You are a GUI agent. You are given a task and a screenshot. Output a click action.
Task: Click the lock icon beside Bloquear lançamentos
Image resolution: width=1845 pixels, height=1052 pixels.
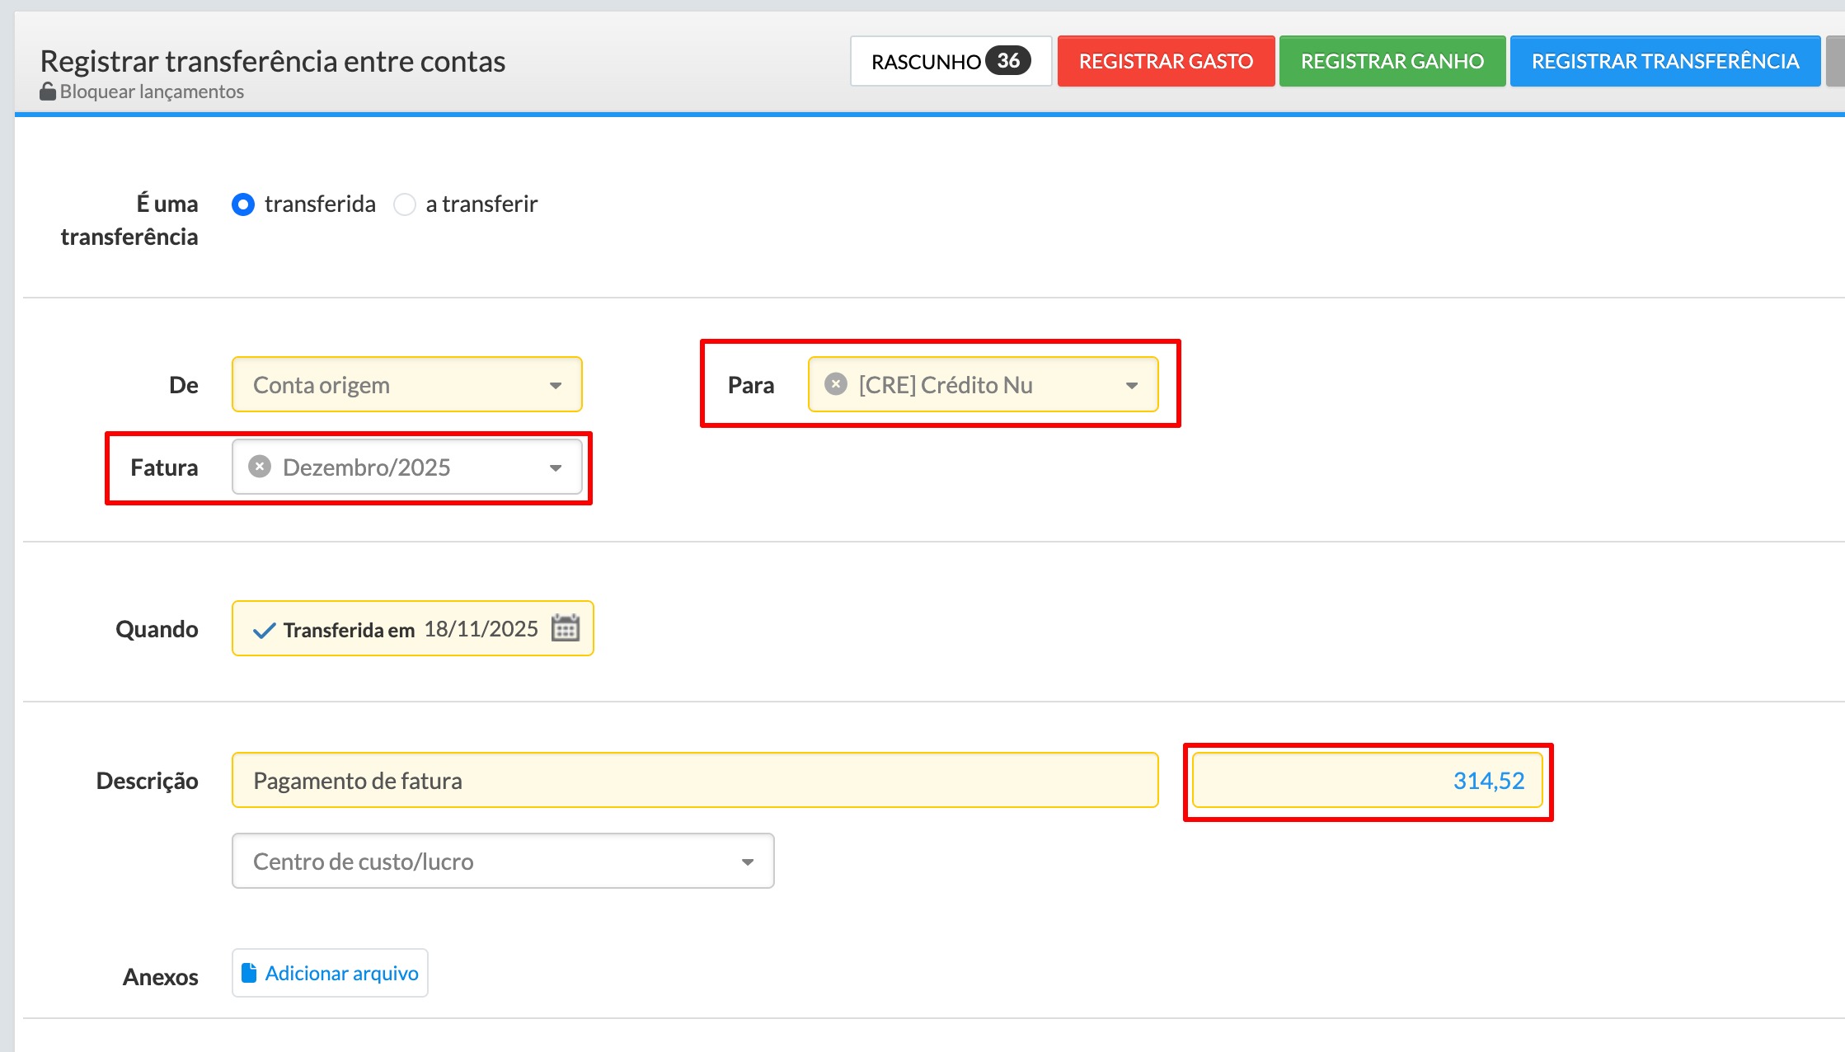click(x=48, y=92)
